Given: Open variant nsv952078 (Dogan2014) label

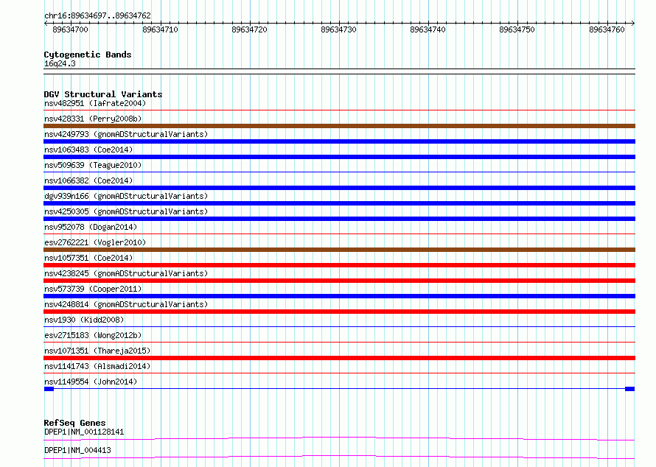Looking at the screenshot, I should [x=91, y=227].
